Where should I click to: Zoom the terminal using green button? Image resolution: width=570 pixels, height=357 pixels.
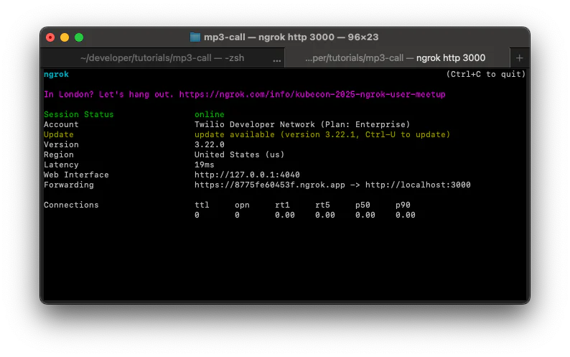79,37
